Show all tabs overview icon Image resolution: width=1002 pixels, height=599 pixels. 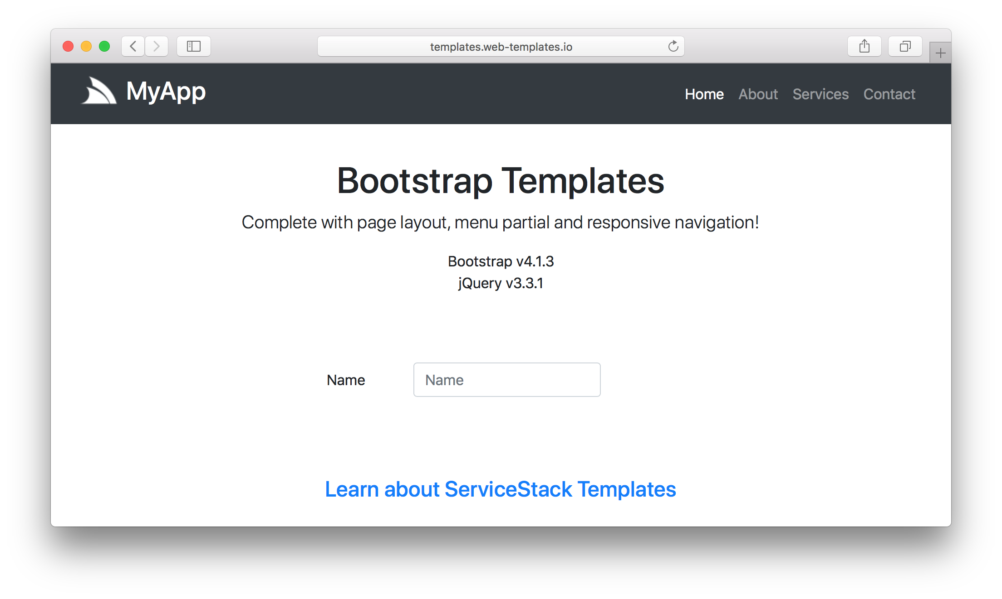(x=905, y=46)
